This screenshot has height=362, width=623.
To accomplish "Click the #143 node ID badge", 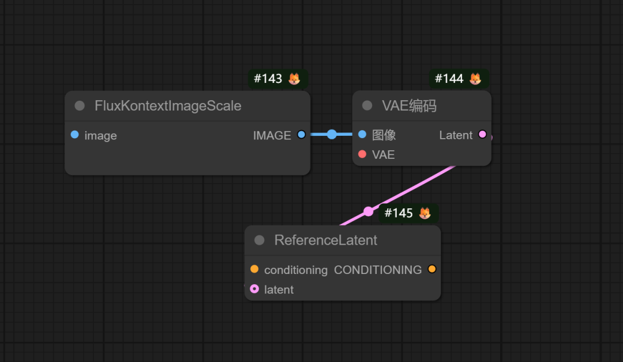I will [x=278, y=78].
